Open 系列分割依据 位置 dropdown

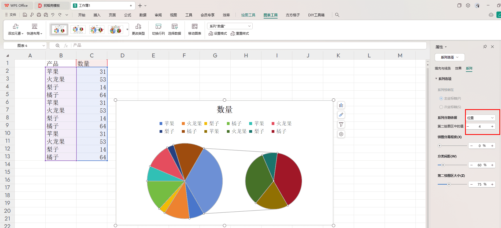point(480,118)
